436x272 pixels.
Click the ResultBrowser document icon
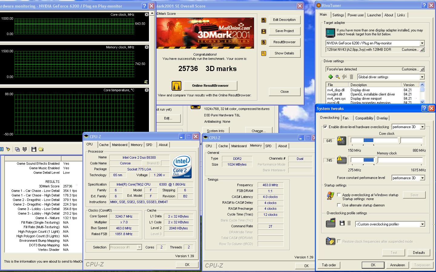pyautogui.click(x=264, y=42)
